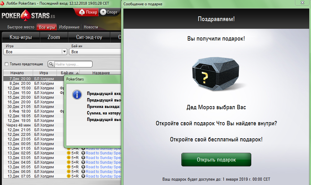Click the tournament search magnifier icon
This screenshot has width=311, height=185.
point(51,64)
